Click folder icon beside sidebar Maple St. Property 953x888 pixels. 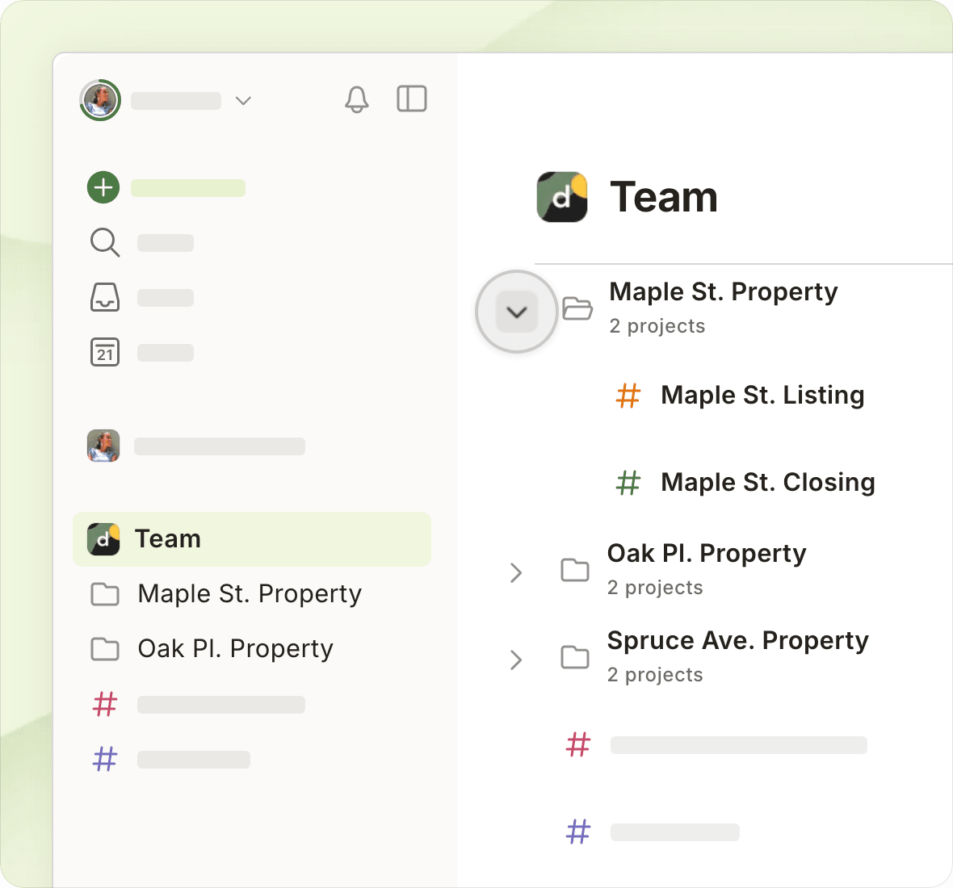(104, 594)
